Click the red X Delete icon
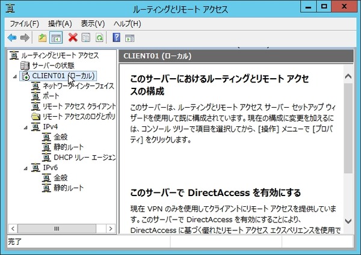 73,37
